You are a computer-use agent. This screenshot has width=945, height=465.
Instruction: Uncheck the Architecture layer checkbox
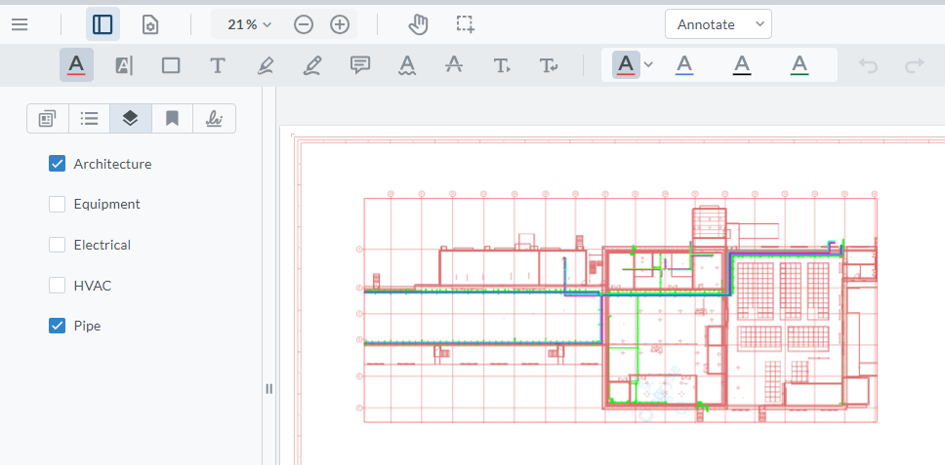(57, 164)
